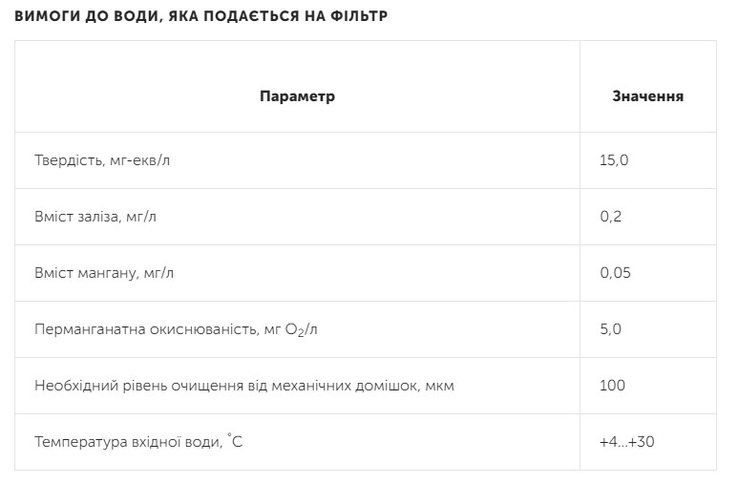
Task: Click the word ФІЛЬТР in the heading
Action: point(358,16)
